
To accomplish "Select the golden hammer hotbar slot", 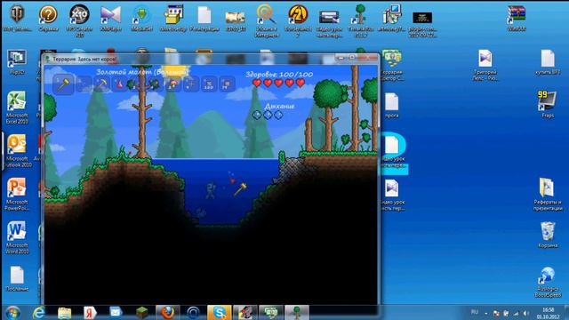I will click(x=63, y=84).
